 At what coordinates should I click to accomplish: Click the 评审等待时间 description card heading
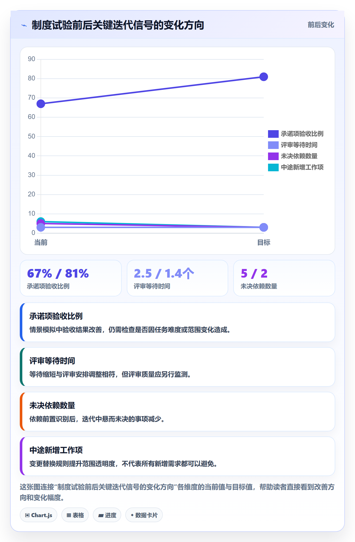click(52, 361)
